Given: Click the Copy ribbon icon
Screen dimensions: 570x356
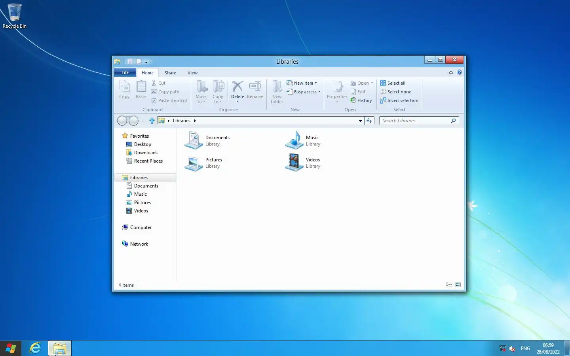Looking at the screenshot, I should [124, 86].
